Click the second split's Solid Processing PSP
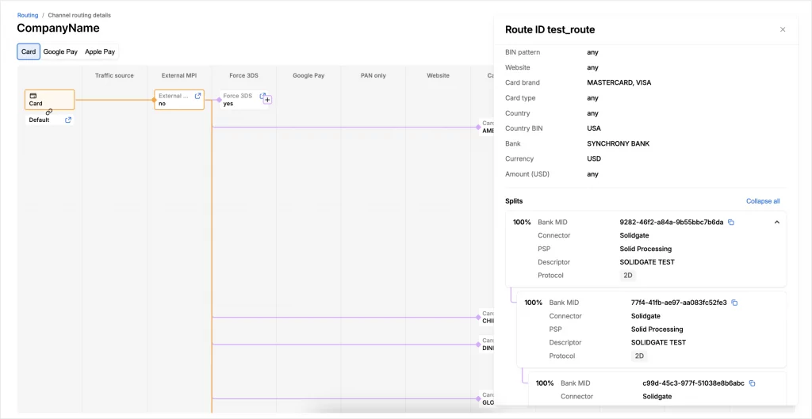The image size is (812, 419). pyautogui.click(x=657, y=329)
